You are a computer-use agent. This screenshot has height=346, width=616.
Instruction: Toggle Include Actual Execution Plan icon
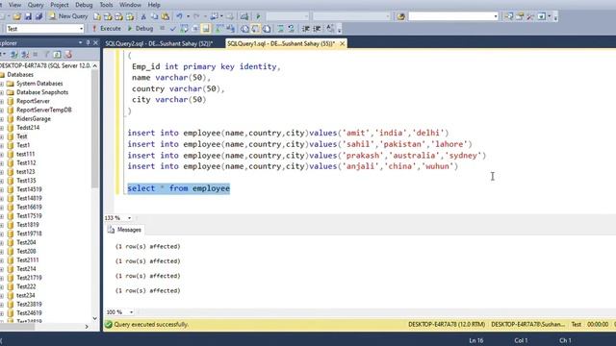[219, 29]
